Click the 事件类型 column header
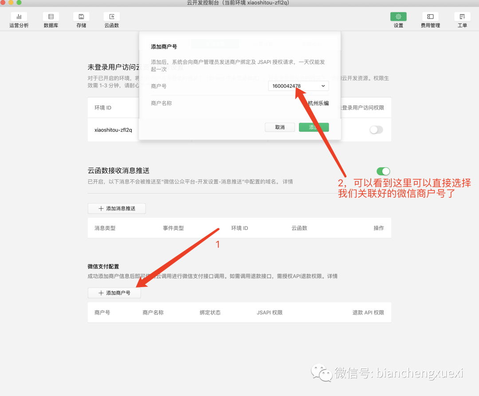The width and height of the screenshot is (479, 396). (173, 228)
